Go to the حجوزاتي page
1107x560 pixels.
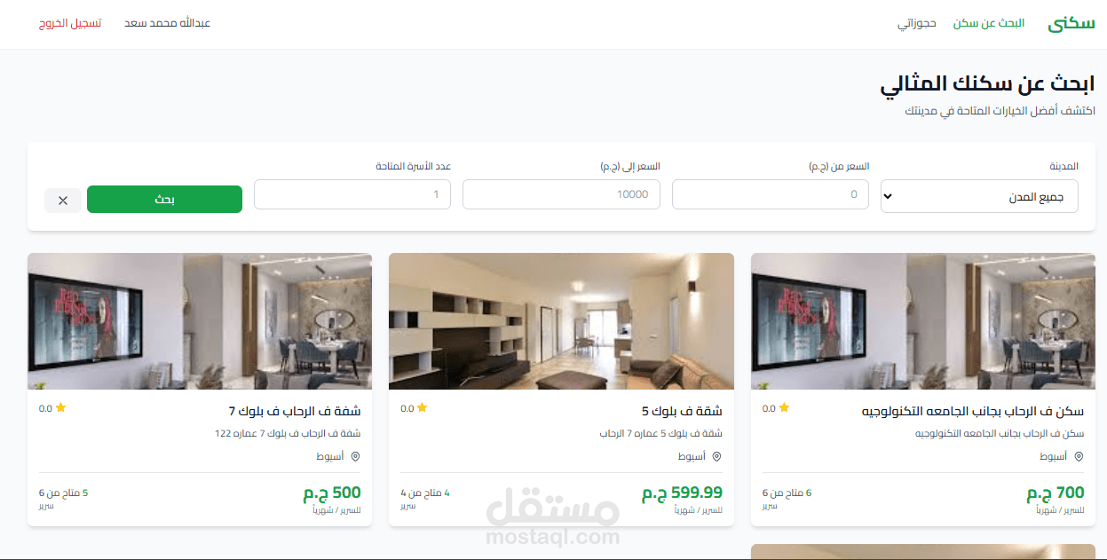[917, 23]
